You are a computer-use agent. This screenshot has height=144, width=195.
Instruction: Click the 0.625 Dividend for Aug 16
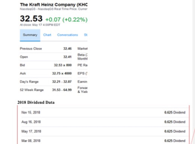click(x=175, y=122)
